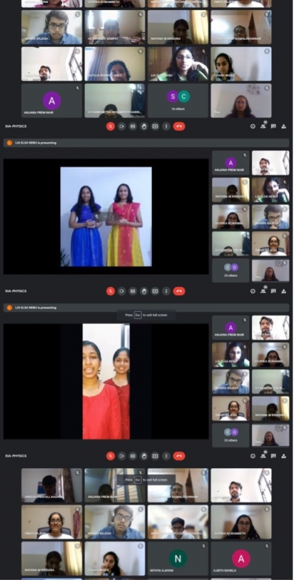The width and height of the screenshot is (296, 580).
Task: Select the Nithya Ajayan tile with green N avatar
Action: [178, 558]
